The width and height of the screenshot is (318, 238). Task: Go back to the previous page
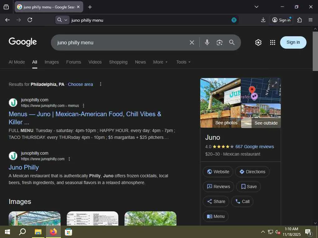(x=7, y=20)
